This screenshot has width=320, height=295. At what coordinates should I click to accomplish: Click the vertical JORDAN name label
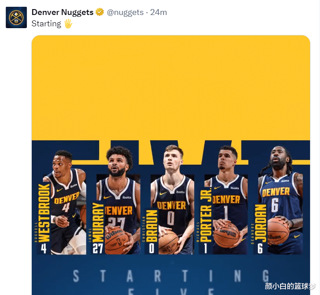(x=261, y=223)
